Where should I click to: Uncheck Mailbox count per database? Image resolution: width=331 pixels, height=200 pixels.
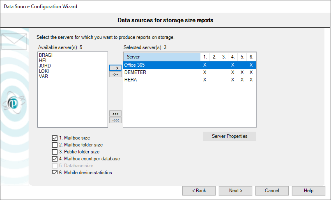coord(55,159)
